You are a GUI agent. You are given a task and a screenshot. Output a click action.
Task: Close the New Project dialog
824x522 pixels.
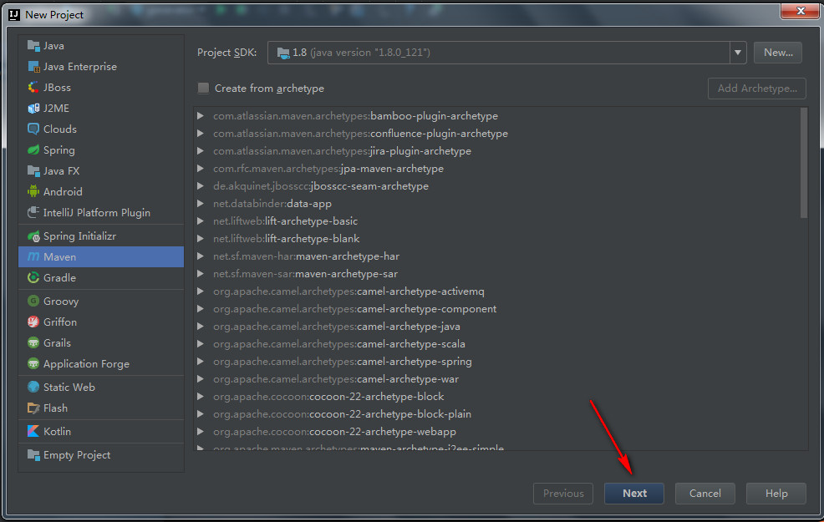pos(800,11)
